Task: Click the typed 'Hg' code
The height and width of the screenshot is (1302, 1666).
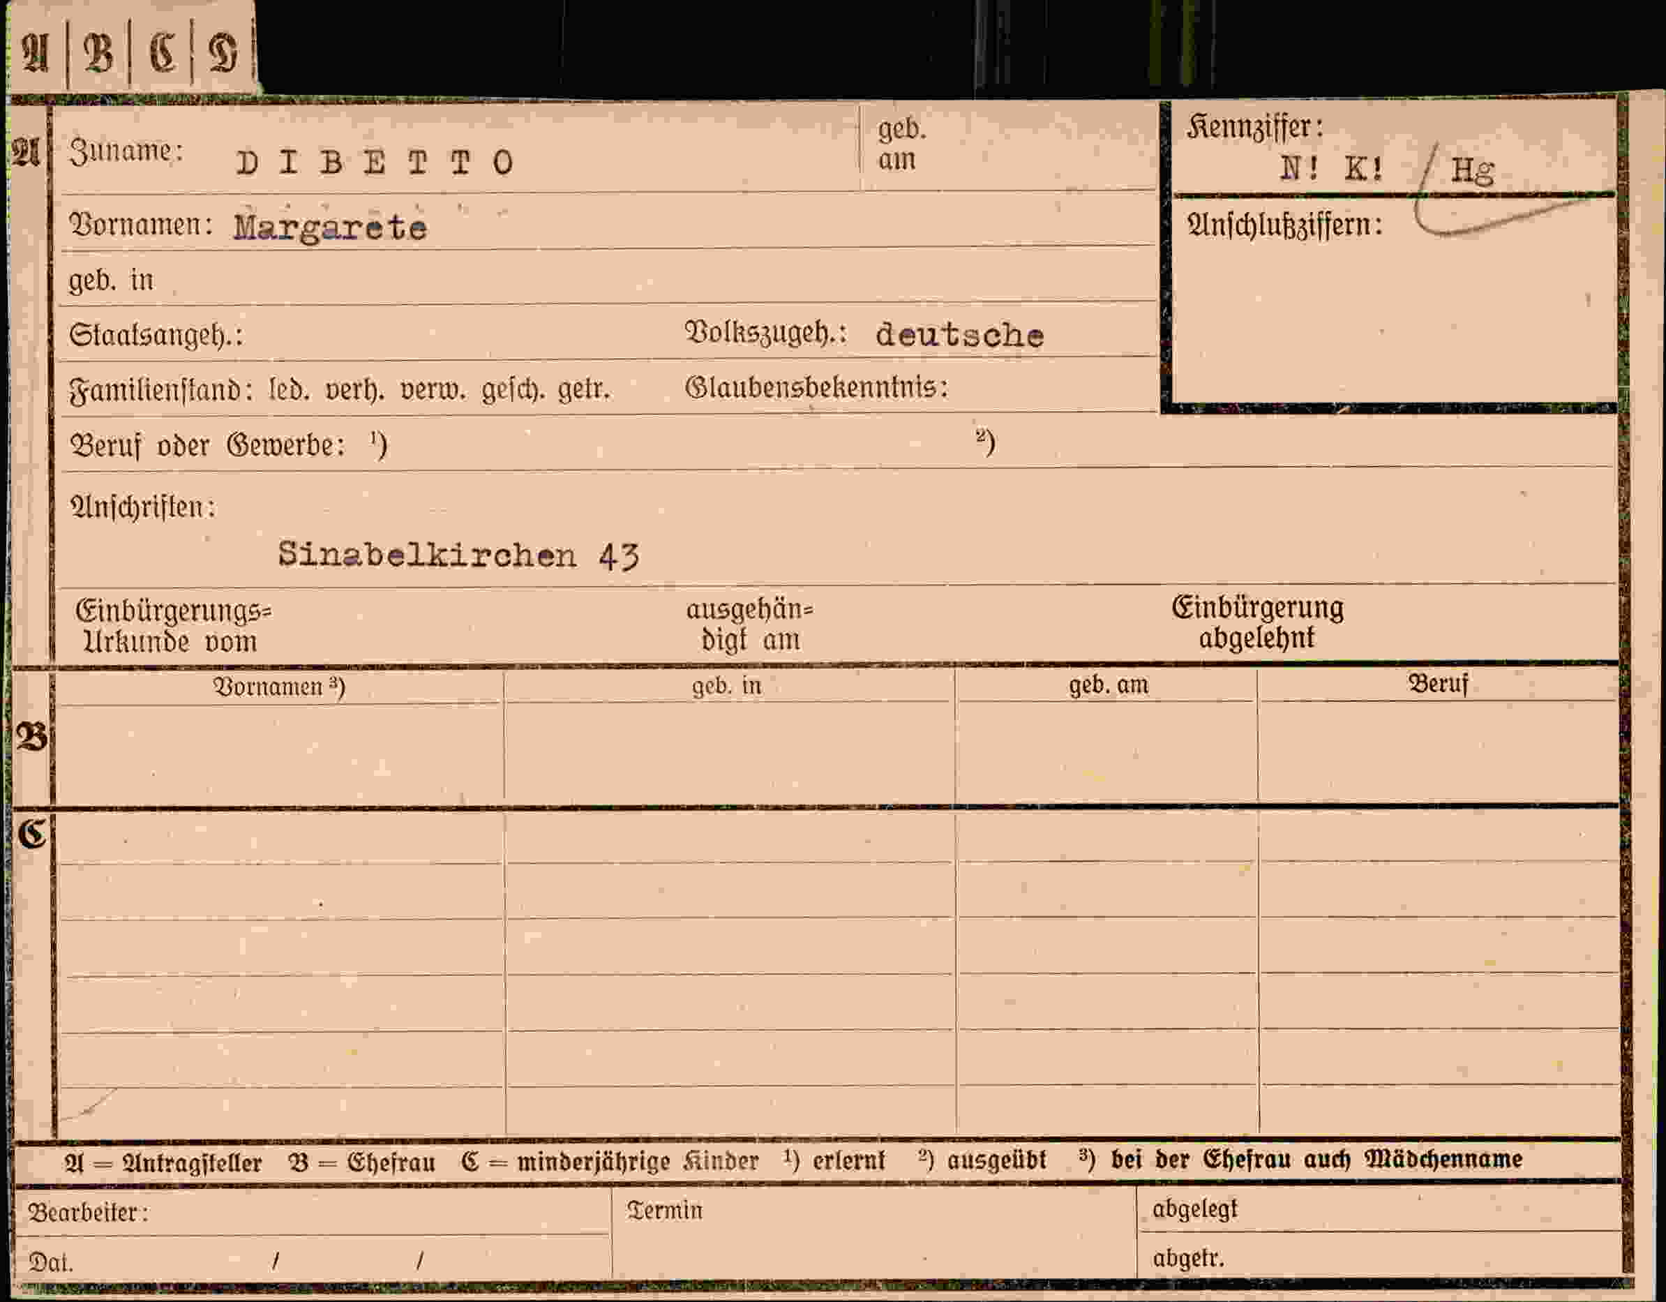Action: (x=1471, y=170)
